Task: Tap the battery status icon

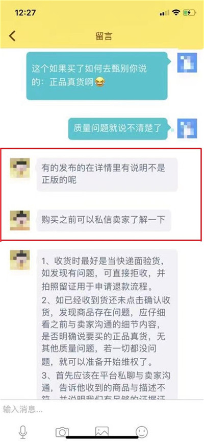Action: pyautogui.click(x=189, y=13)
